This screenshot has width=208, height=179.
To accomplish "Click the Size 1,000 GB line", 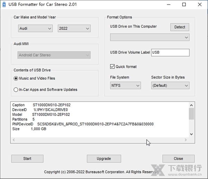I will [29, 129].
